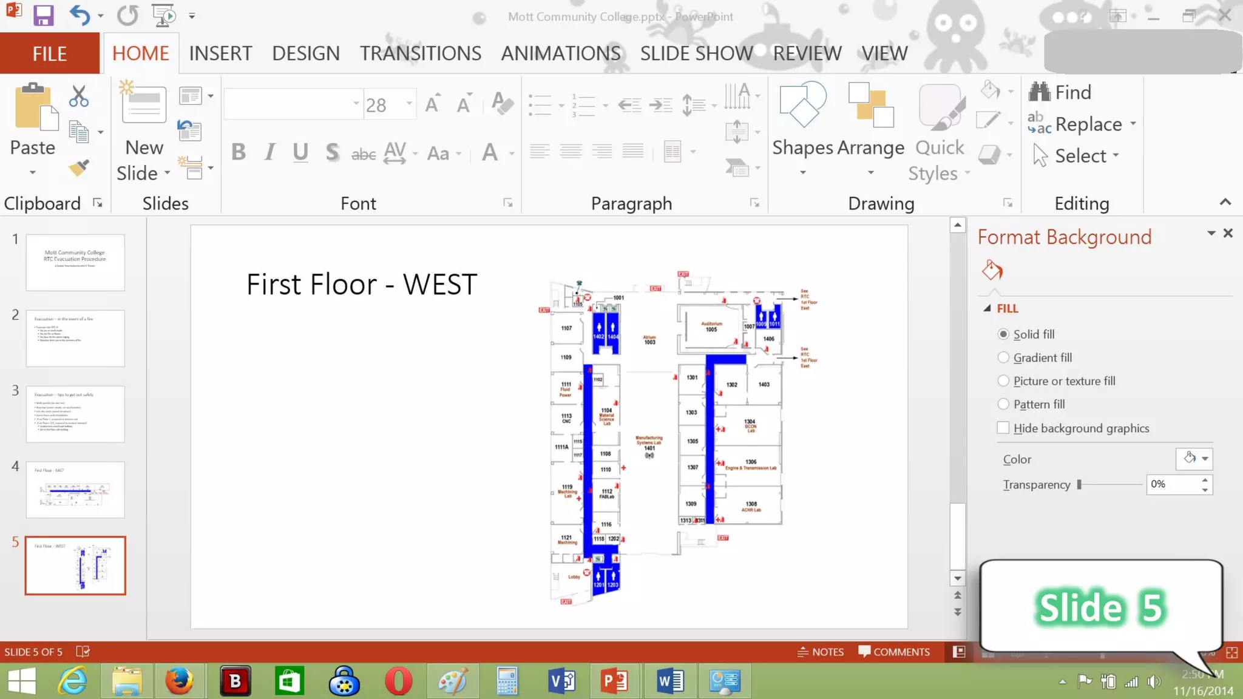Collapse the FILL section
Screen dimensions: 1243x699
[987, 309]
